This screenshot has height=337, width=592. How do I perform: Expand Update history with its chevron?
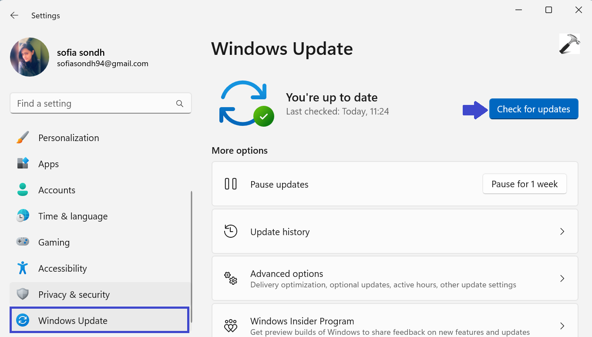[562, 232]
